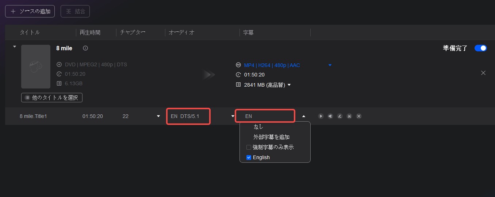Check the 強制字幕のみ表示 checkbox
This screenshot has width=495, height=197.
(249, 147)
